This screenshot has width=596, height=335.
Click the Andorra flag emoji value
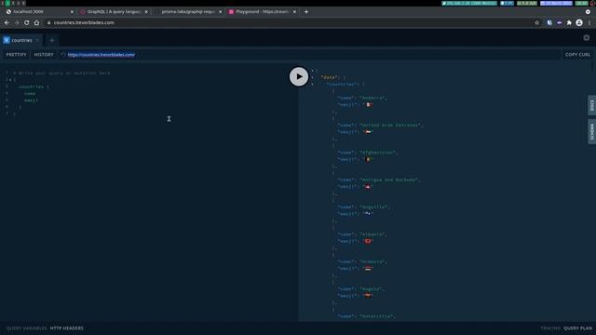coord(368,105)
